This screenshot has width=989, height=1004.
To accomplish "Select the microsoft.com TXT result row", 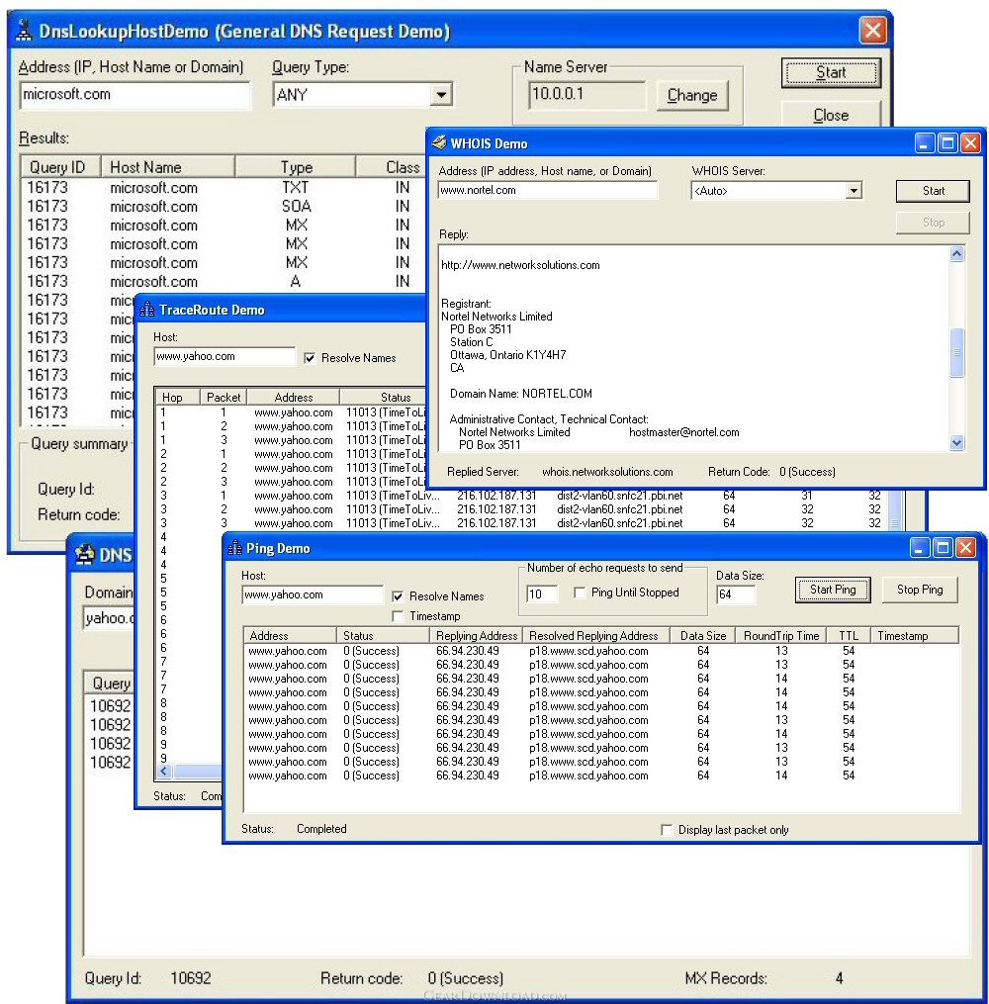I will coord(225,188).
